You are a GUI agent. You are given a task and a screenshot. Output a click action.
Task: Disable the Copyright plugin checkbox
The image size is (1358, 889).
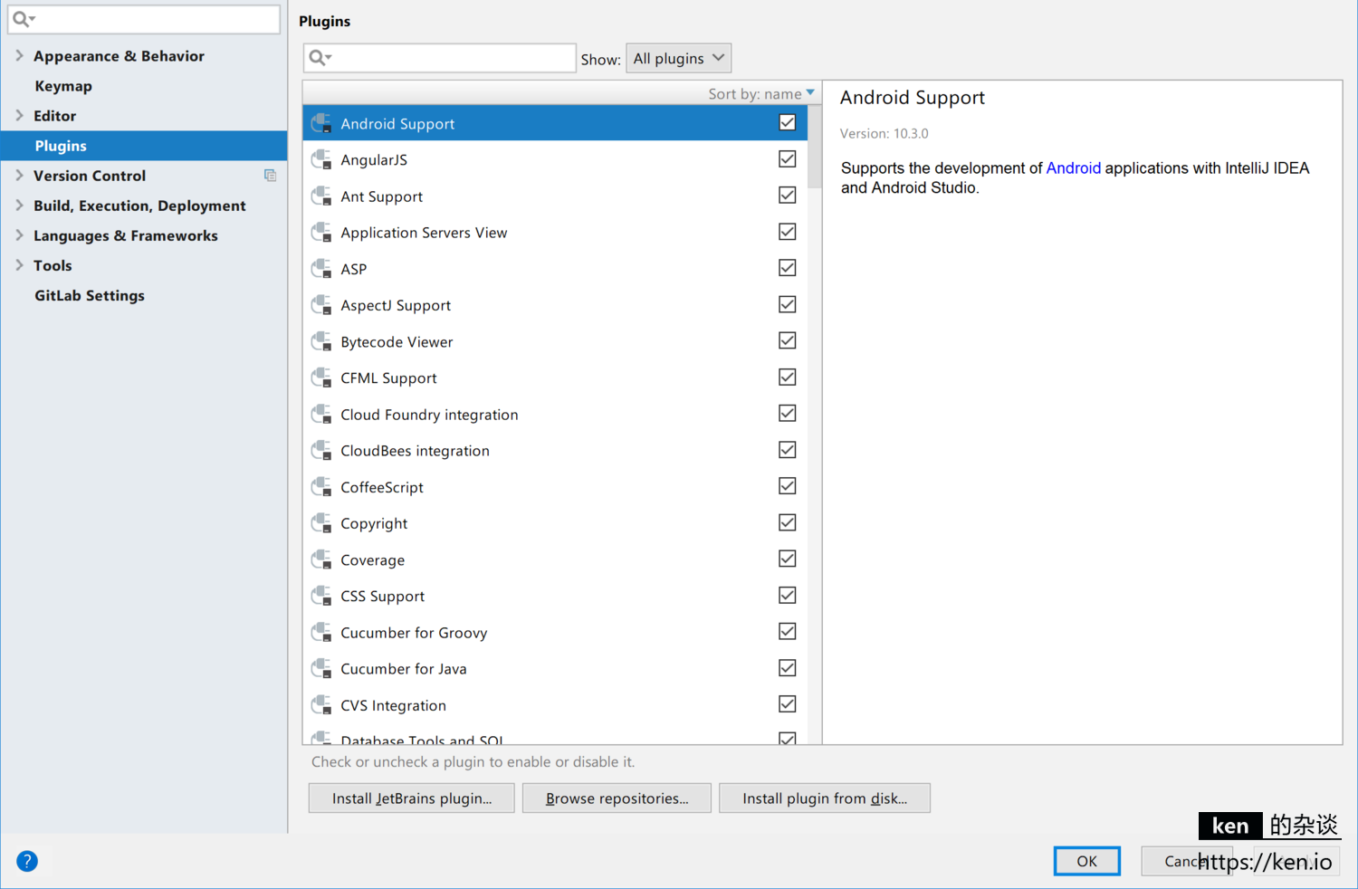click(788, 522)
